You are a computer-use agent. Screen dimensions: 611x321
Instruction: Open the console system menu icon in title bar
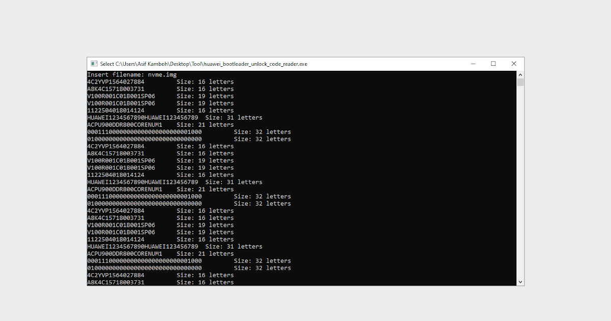pos(94,64)
